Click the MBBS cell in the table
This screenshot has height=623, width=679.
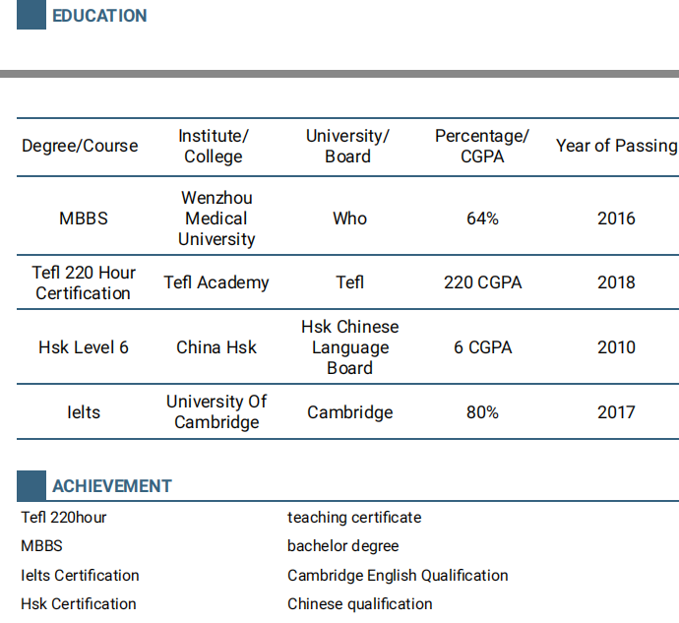(84, 218)
